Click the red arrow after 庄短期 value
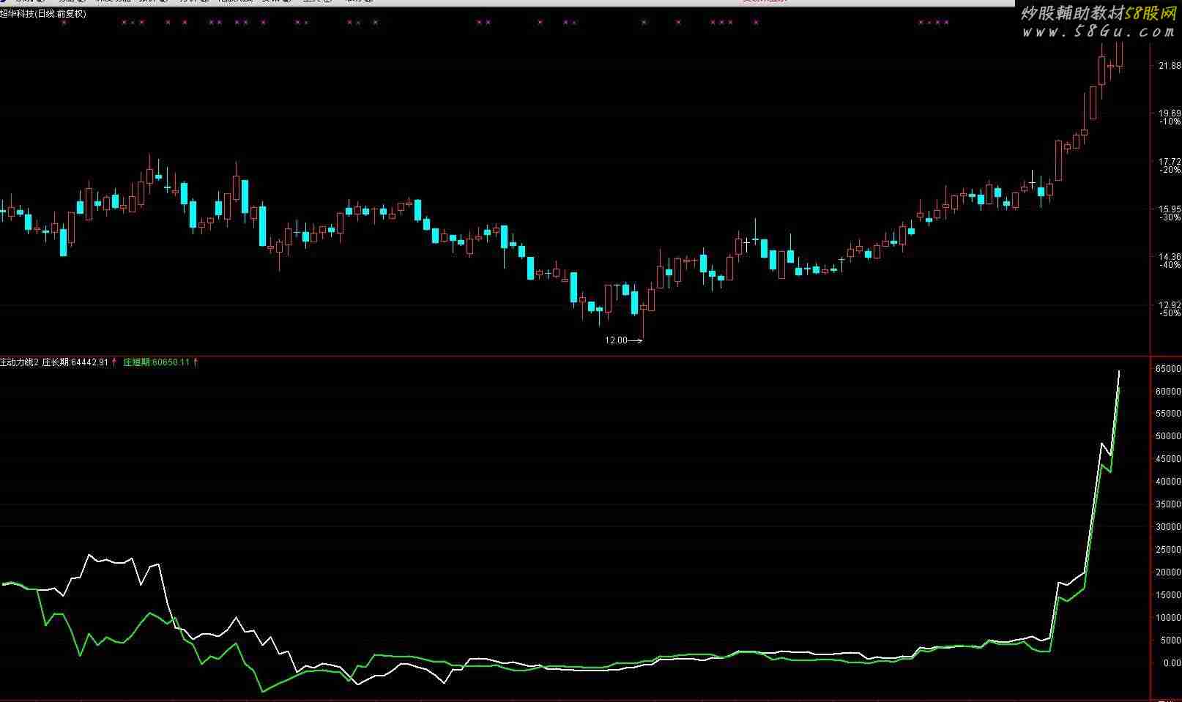Screen dimensions: 1182x702 pyautogui.click(x=196, y=362)
